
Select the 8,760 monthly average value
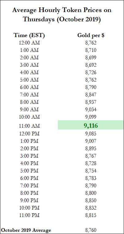pos(91,230)
